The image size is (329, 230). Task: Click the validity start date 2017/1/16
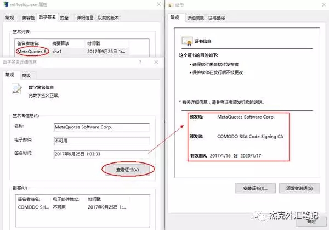coord(220,156)
